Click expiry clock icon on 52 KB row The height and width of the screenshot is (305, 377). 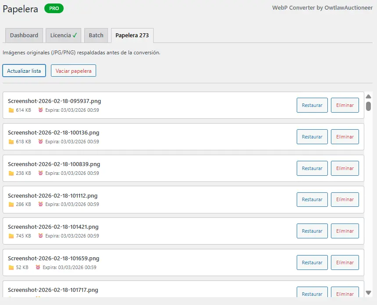point(38,267)
